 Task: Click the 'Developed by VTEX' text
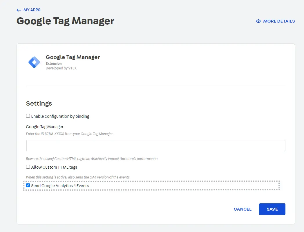(x=61, y=68)
